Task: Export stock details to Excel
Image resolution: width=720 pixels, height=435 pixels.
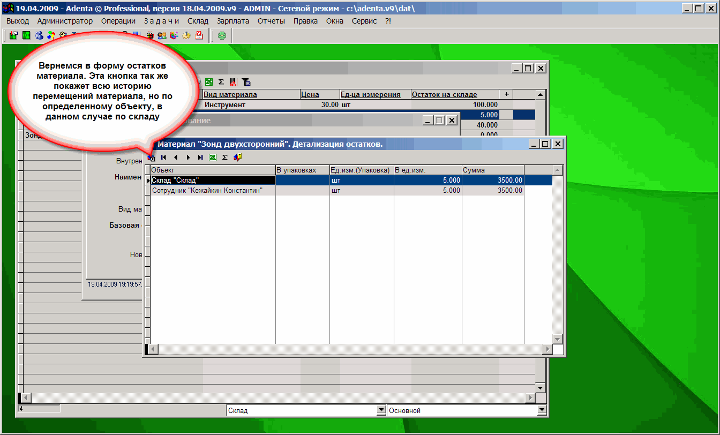Action: pos(213,157)
